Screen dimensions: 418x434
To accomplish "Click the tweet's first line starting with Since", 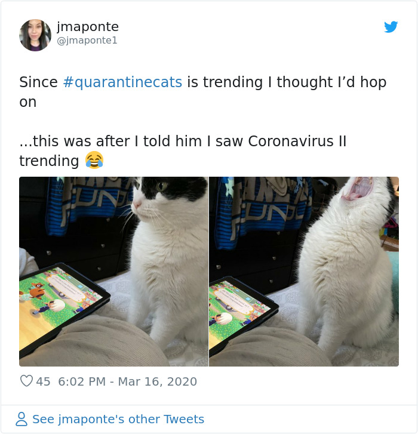I will [x=202, y=82].
